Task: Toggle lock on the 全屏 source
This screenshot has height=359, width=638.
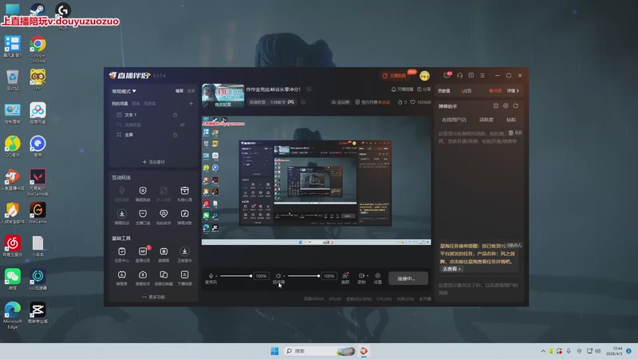Action: 175,135
